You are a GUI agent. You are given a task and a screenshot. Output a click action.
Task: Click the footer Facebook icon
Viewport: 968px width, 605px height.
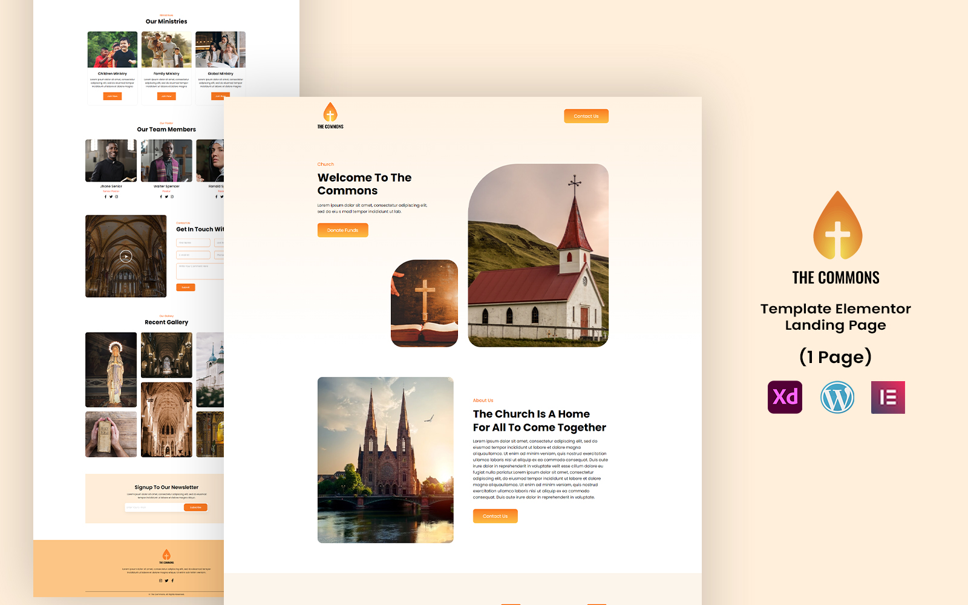point(172,580)
